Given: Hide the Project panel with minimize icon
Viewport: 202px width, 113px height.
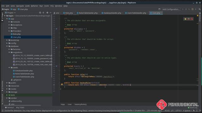Looking at the screenshot, I should click(x=50, y=13).
